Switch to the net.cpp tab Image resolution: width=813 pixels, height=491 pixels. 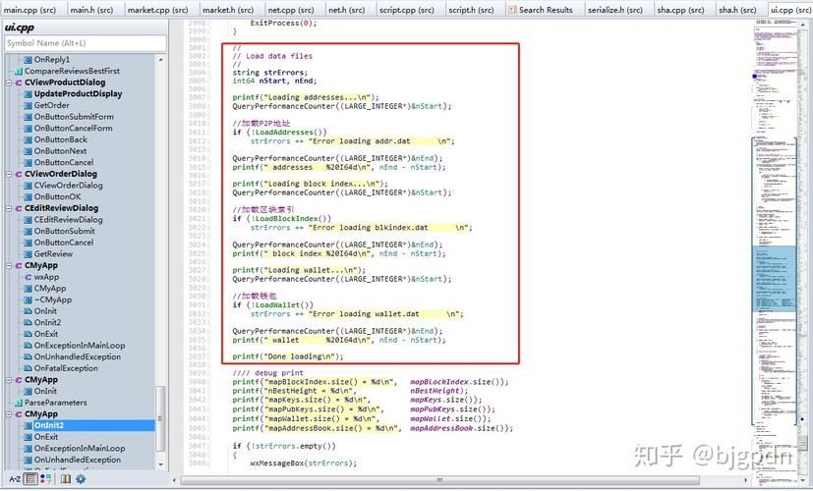[x=291, y=9]
